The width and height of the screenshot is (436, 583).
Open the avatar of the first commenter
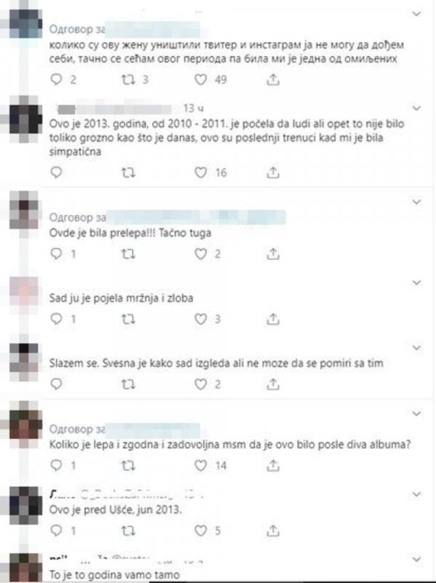point(25,23)
